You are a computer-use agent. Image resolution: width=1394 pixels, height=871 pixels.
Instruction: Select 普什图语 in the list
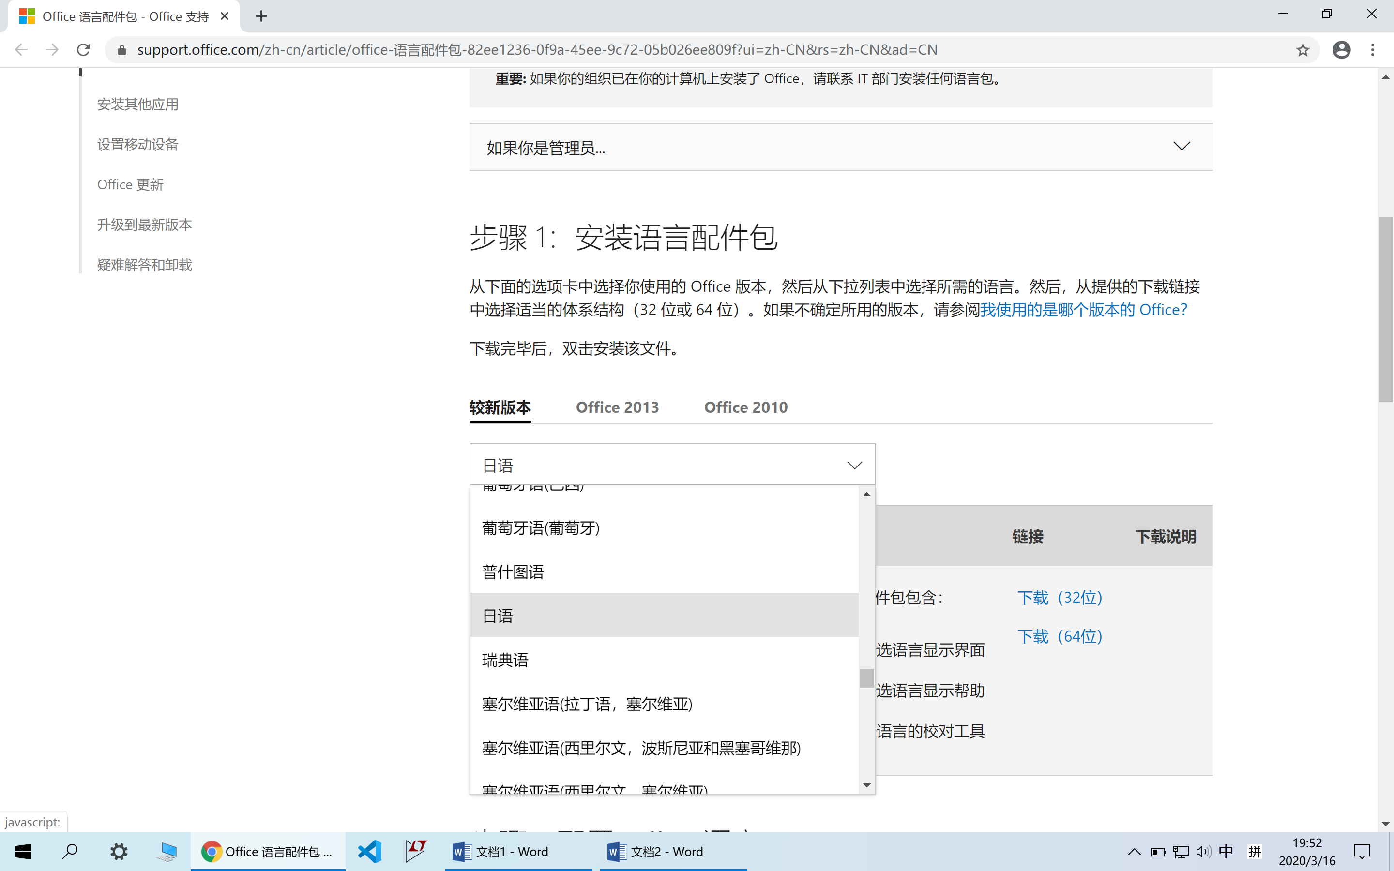tap(664, 571)
